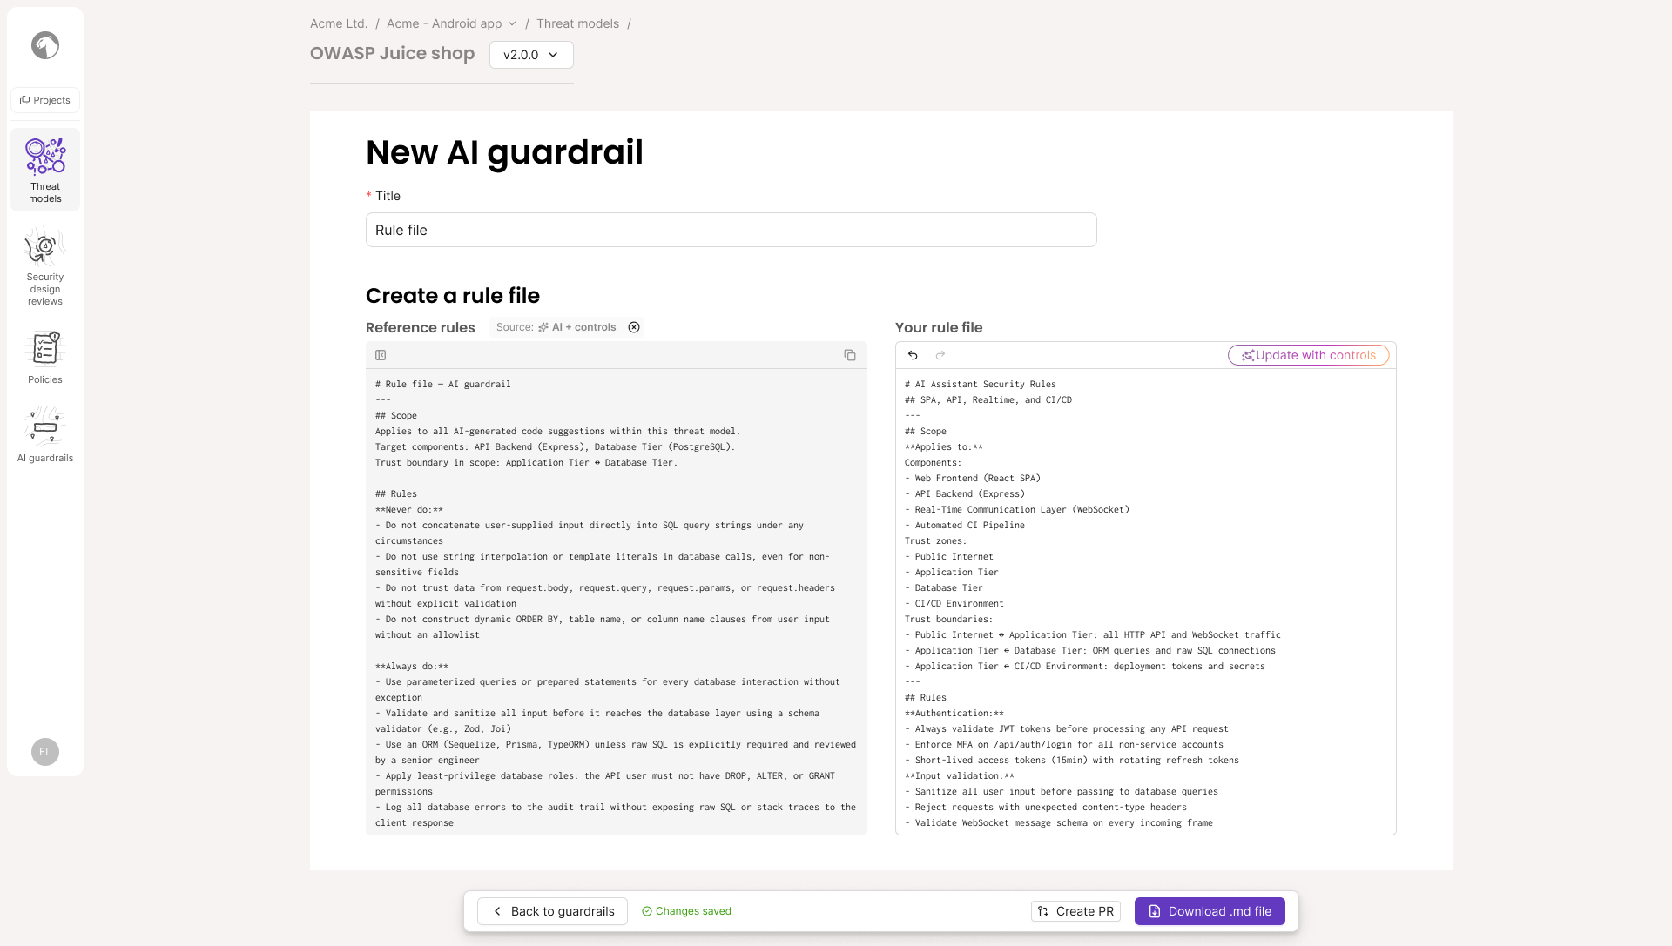Click the Create PR button
The image size is (1672, 946).
coord(1075,911)
